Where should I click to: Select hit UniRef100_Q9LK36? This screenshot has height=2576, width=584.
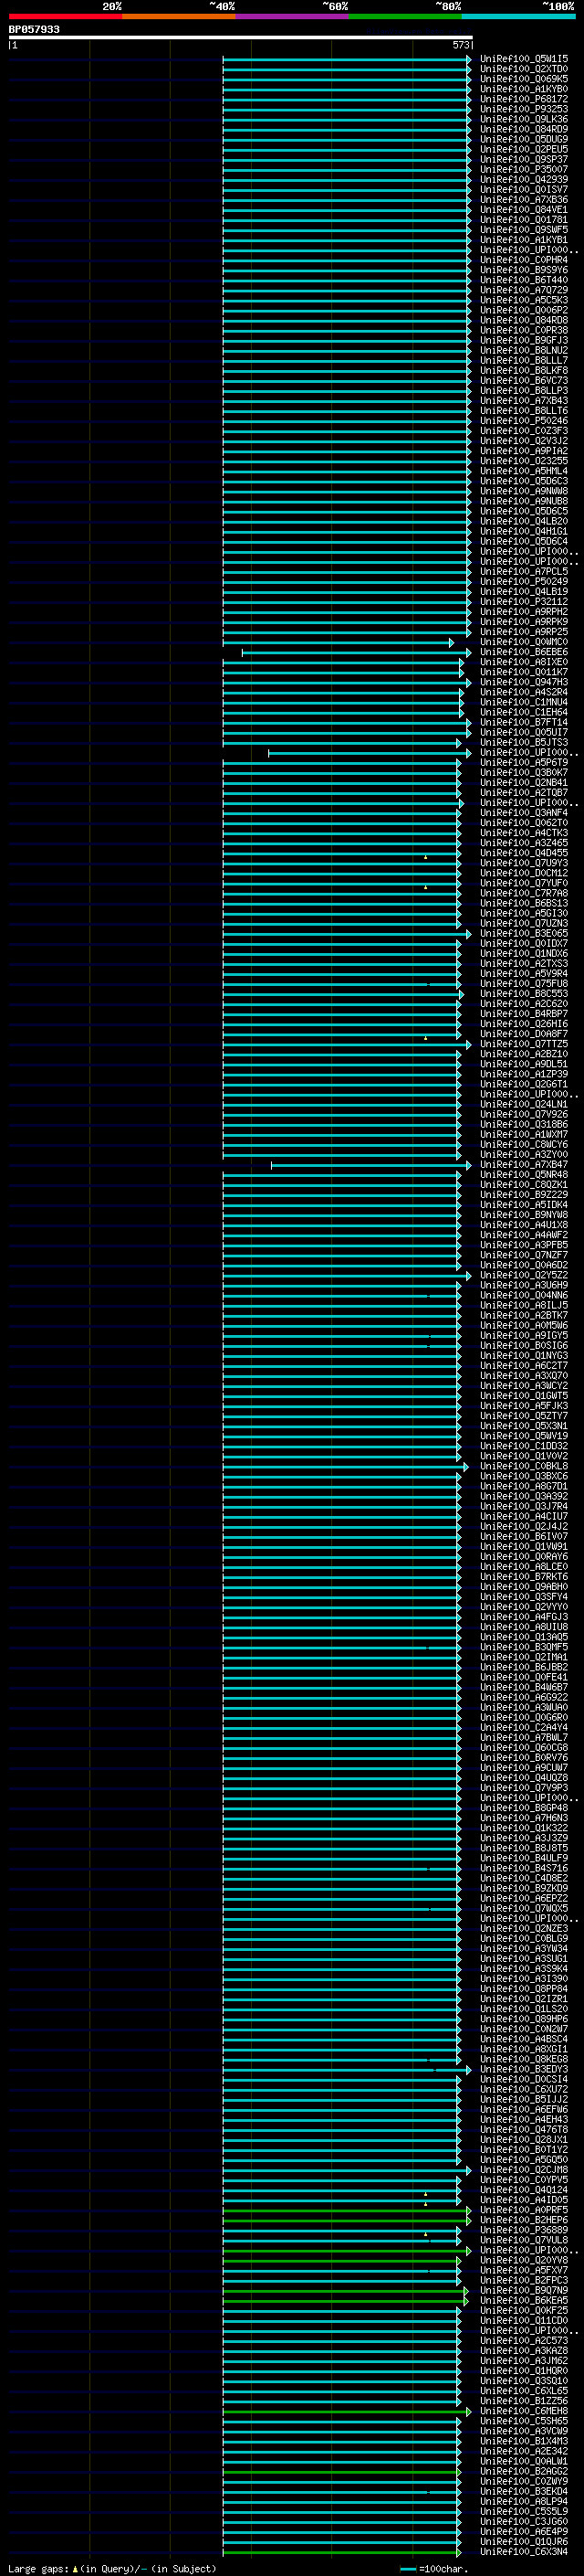(x=524, y=119)
